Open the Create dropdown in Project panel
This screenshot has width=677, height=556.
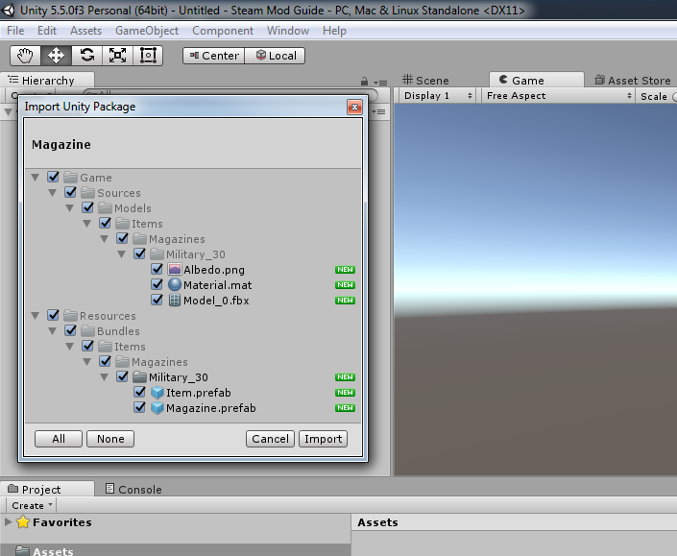tap(32, 505)
